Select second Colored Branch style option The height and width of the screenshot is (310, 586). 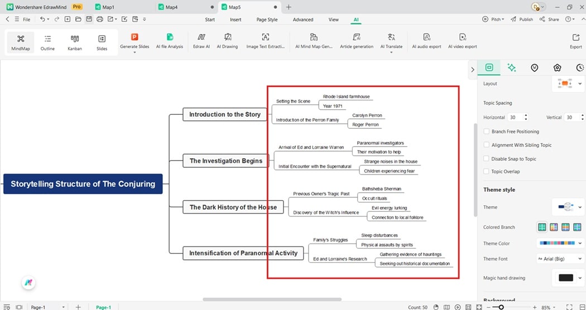[554, 227]
